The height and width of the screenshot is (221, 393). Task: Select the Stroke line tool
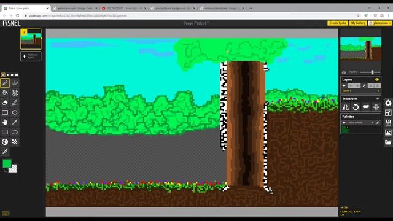coord(15,103)
